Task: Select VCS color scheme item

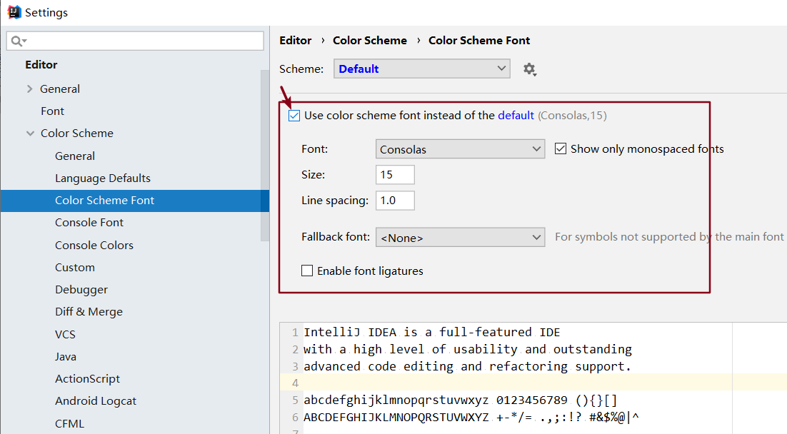Action: pos(65,335)
